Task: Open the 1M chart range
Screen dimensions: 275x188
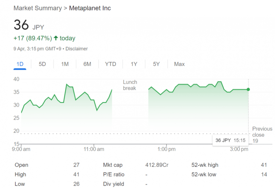Action: 65,64
